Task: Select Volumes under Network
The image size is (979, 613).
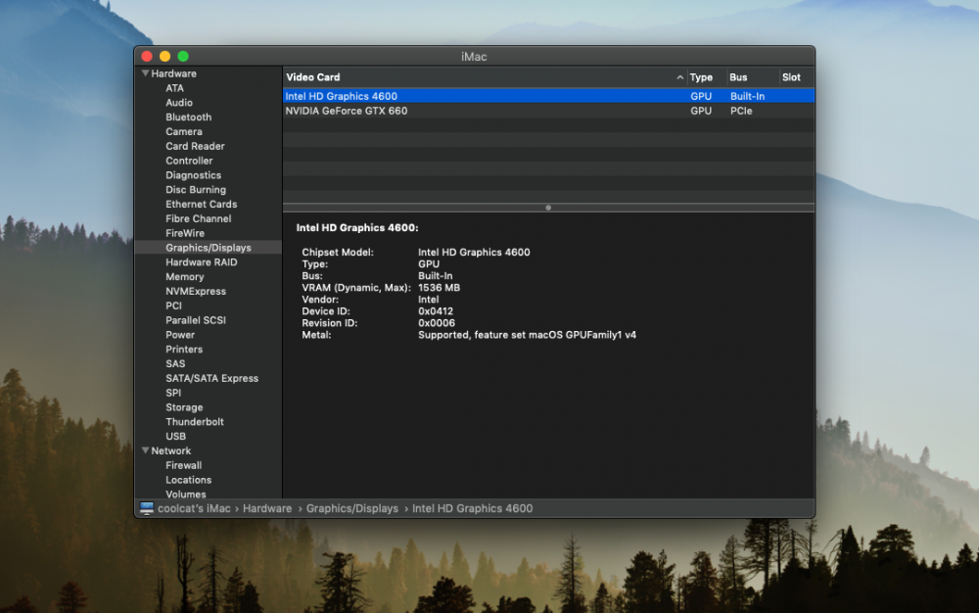Action: pyautogui.click(x=185, y=494)
